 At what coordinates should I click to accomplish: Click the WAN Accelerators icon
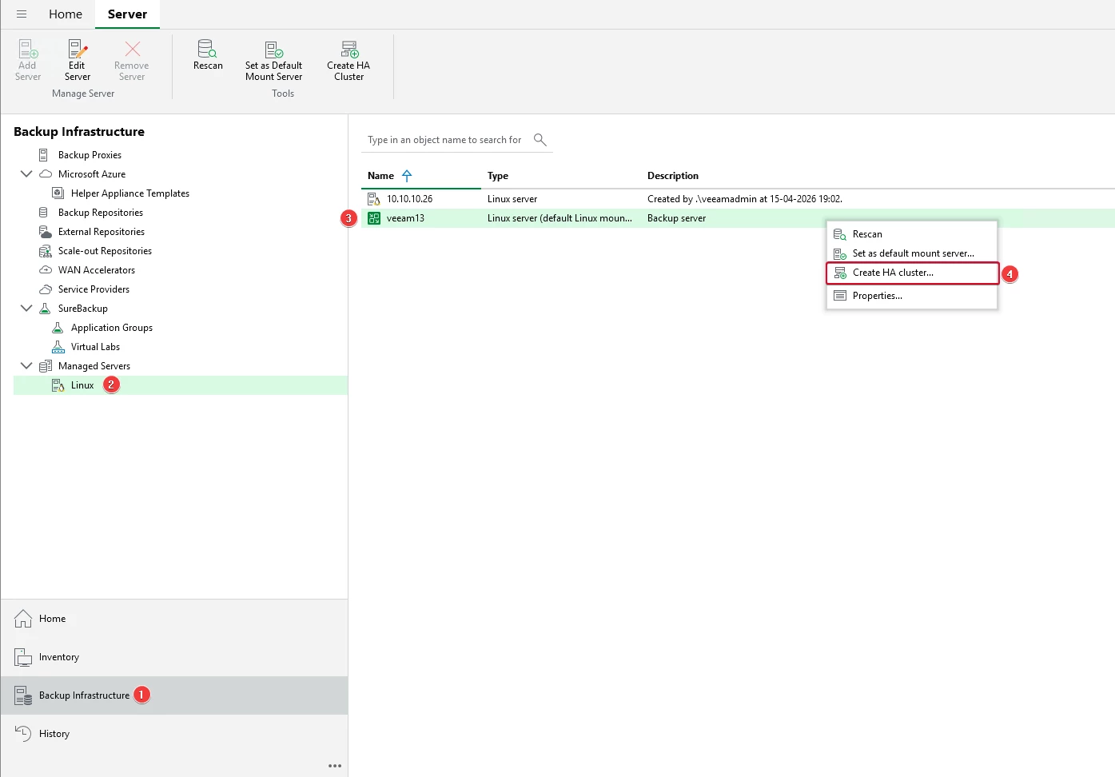point(46,270)
